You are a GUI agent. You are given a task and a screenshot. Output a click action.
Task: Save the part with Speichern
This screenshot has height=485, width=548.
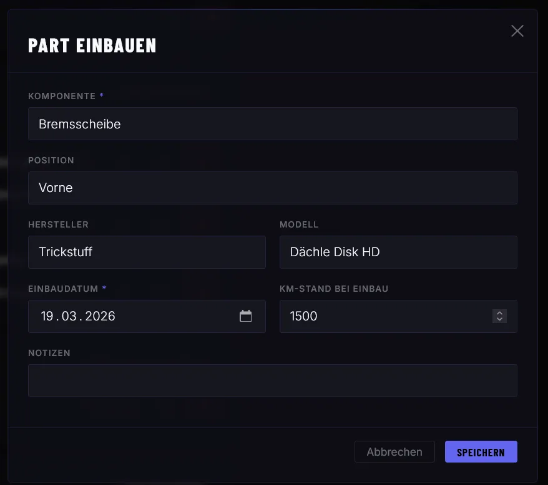point(481,452)
